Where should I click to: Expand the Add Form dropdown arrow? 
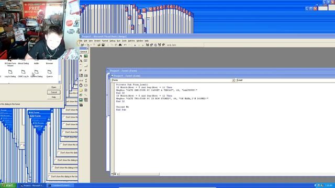pyautogui.click(x=91, y=45)
